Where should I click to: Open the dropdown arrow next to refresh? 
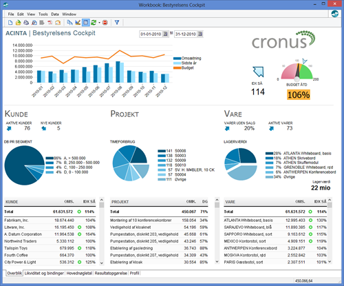coord(99,23)
